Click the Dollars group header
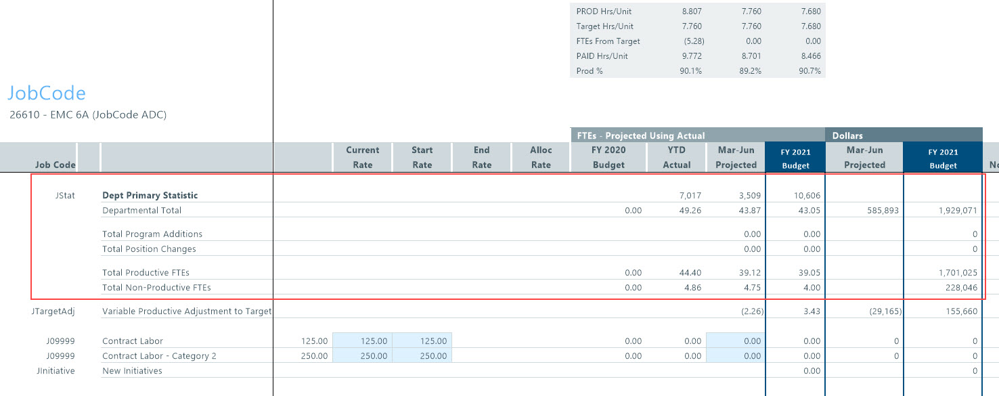This screenshot has height=396, width=999. click(847, 135)
